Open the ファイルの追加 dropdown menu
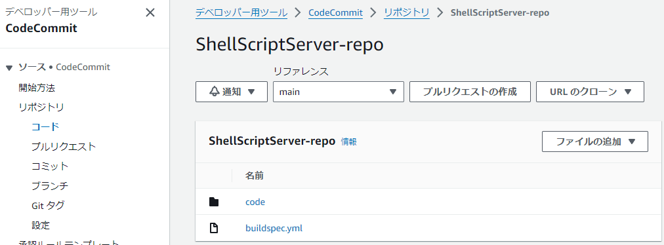Image resolution: width=664 pixels, height=245 pixels. (595, 141)
